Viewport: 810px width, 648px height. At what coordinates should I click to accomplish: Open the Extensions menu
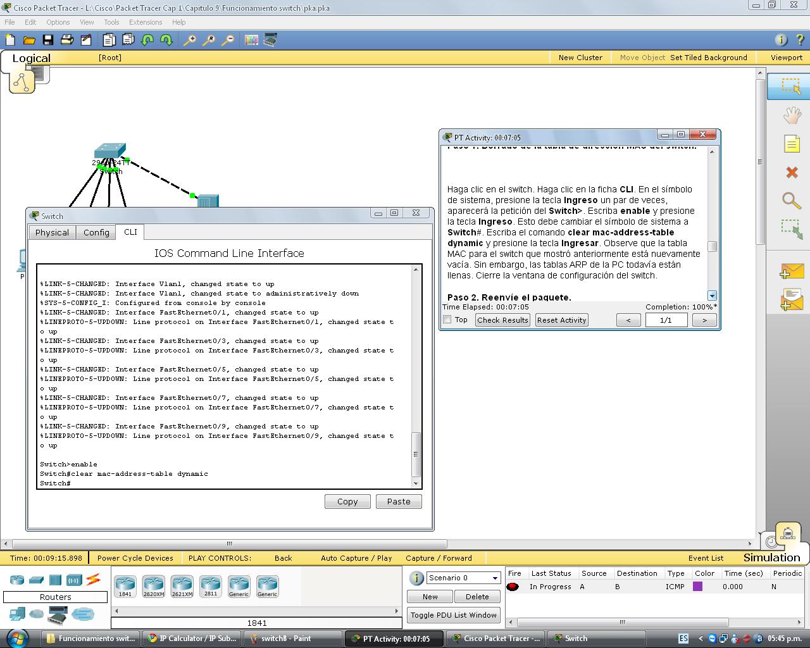(x=146, y=22)
